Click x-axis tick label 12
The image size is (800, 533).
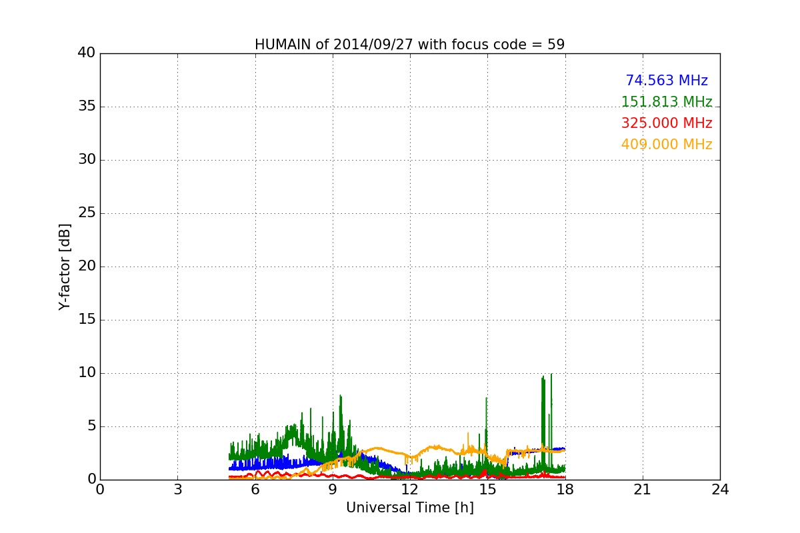click(410, 489)
